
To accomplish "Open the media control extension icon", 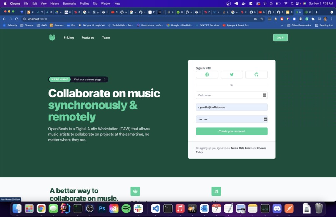I will tap(319, 19).
